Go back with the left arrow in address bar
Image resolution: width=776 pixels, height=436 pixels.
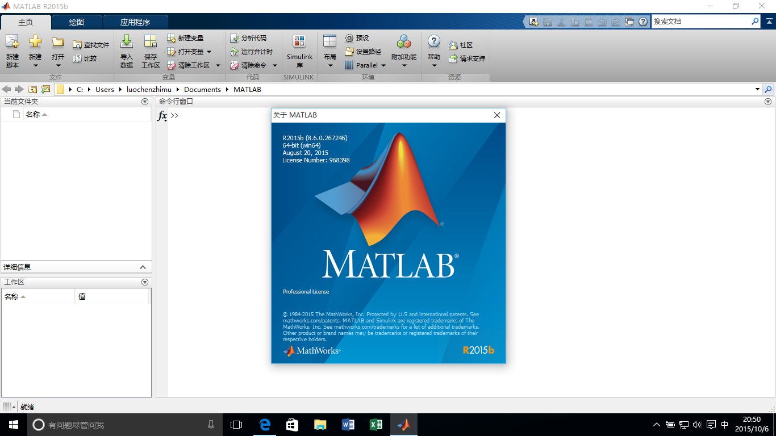[7, 89]
